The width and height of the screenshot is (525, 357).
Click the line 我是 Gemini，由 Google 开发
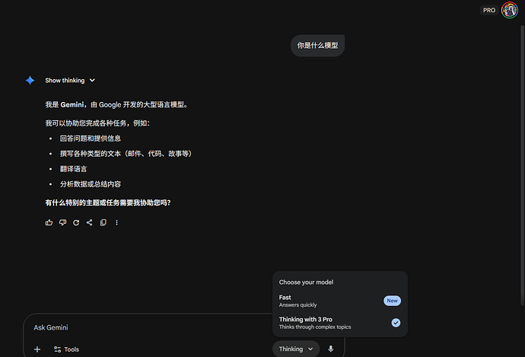click(116, 105)
